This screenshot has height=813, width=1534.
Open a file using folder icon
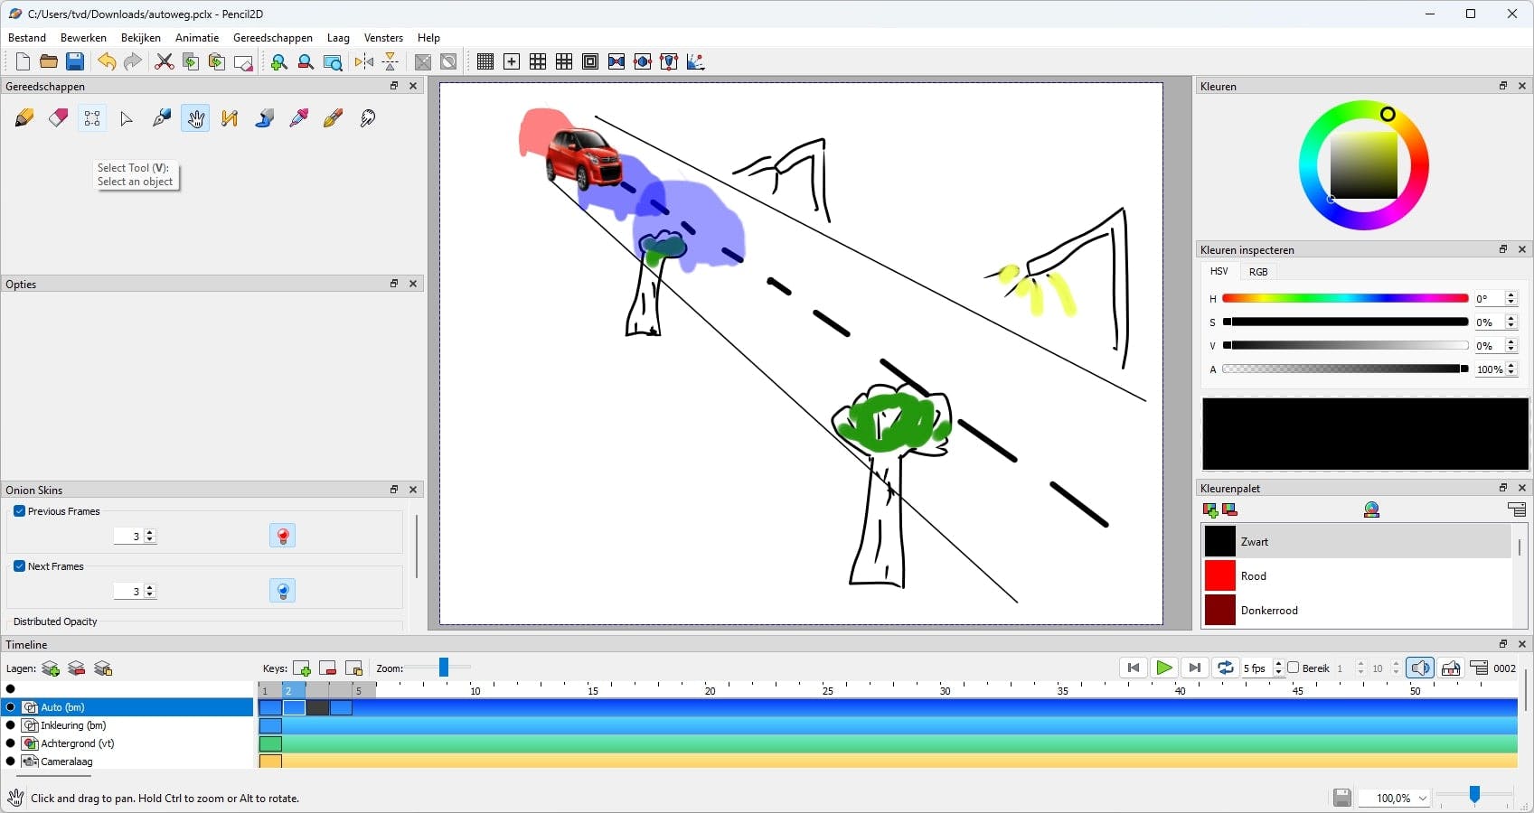tap(49, 61)
